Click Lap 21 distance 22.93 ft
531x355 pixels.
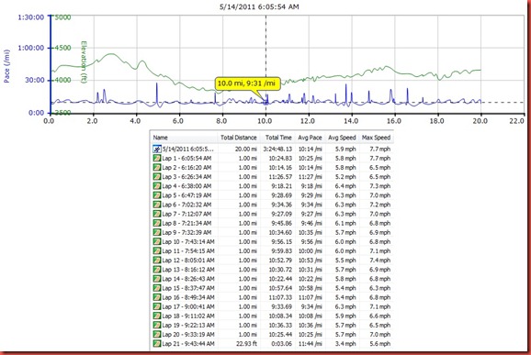coord(247,343)
